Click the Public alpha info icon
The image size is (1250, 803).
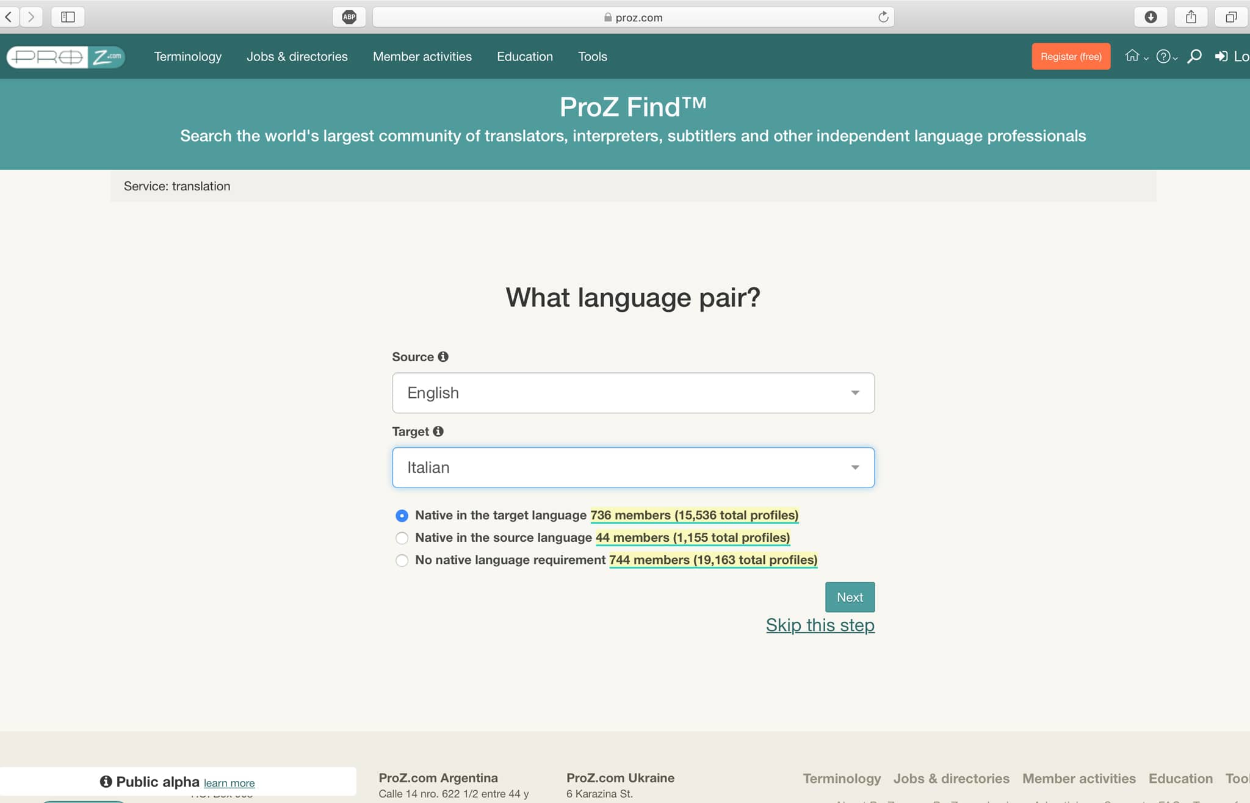click(105, 781)
